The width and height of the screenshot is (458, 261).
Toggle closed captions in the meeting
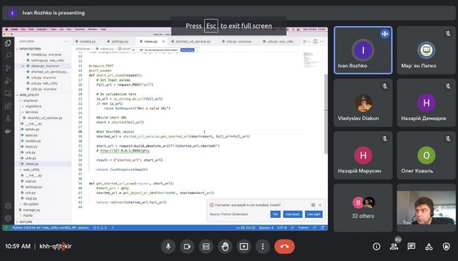pyautogui.click(x=206, y=246)
